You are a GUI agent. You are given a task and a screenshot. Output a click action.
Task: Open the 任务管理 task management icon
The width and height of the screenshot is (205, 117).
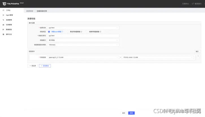click(3, 25)
